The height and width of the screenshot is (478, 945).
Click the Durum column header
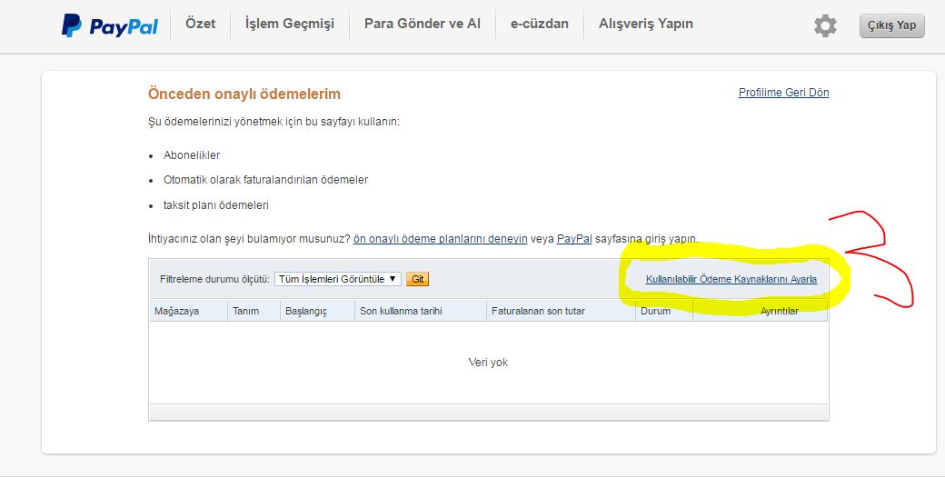[655, 311]
